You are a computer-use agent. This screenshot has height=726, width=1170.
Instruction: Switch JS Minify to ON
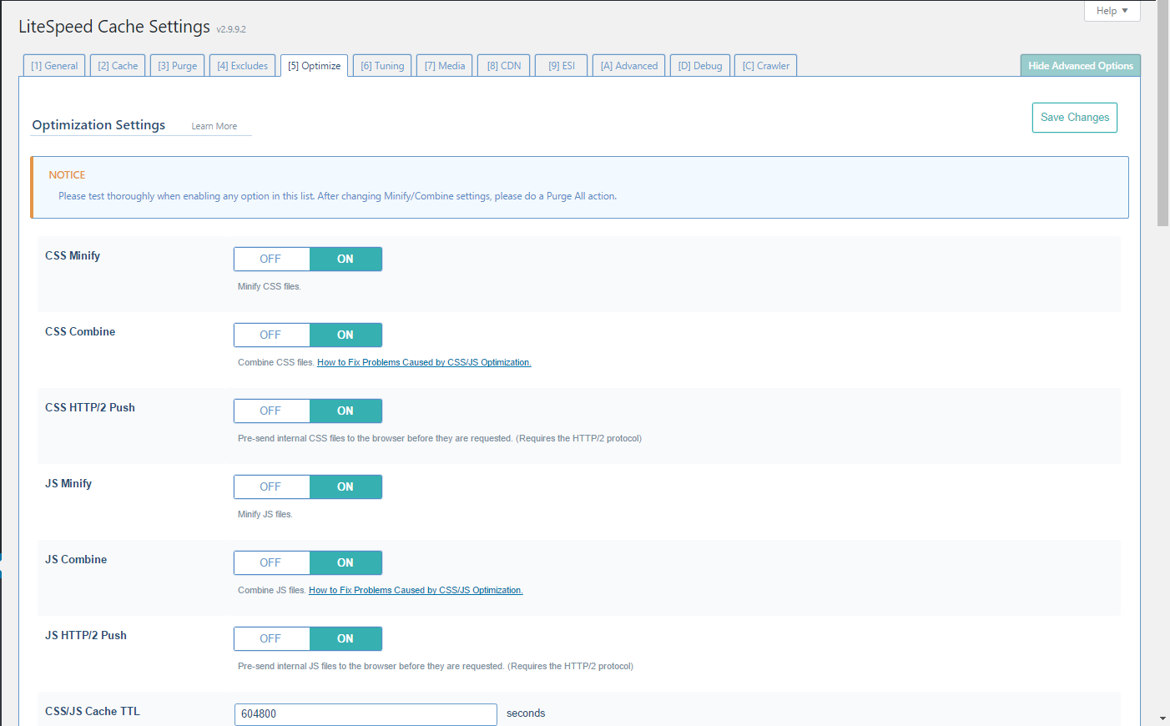(345, 487)
